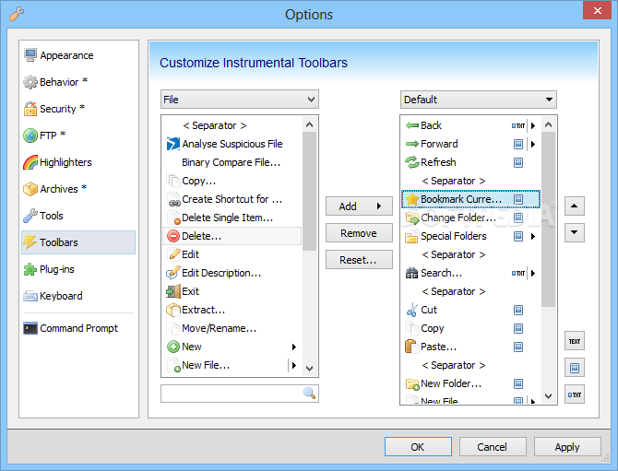
Task: Click the Analyse Suspicious File icon
Action: [x=173, y=144]
